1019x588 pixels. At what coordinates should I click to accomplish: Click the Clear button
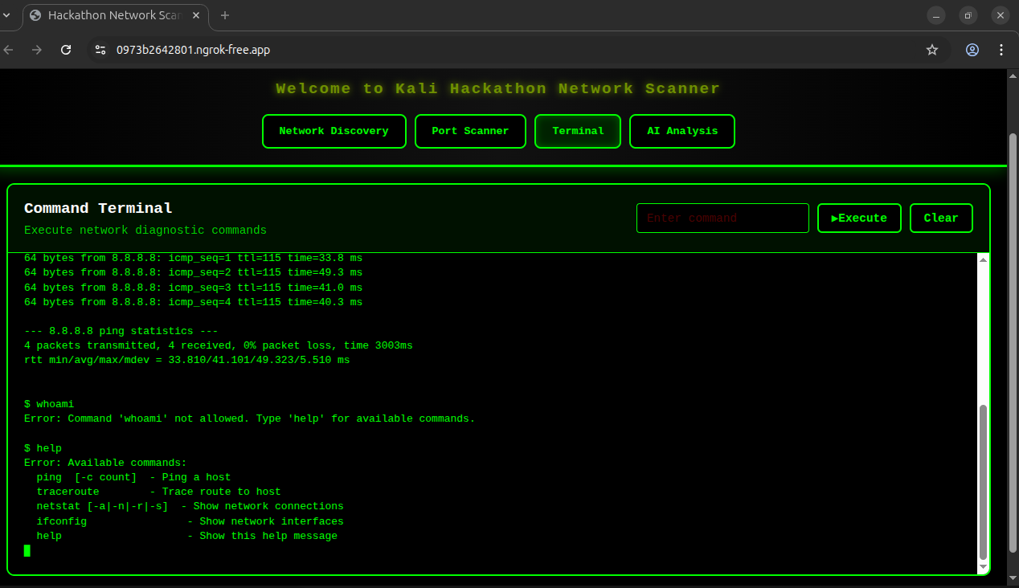pyautogui.click(x=941, y=218)
